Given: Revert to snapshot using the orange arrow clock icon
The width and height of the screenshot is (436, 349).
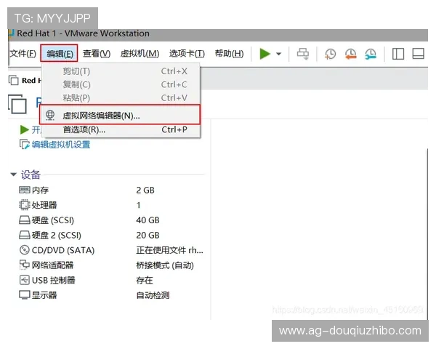Looking at the screenshot, I should coord(351,53).
